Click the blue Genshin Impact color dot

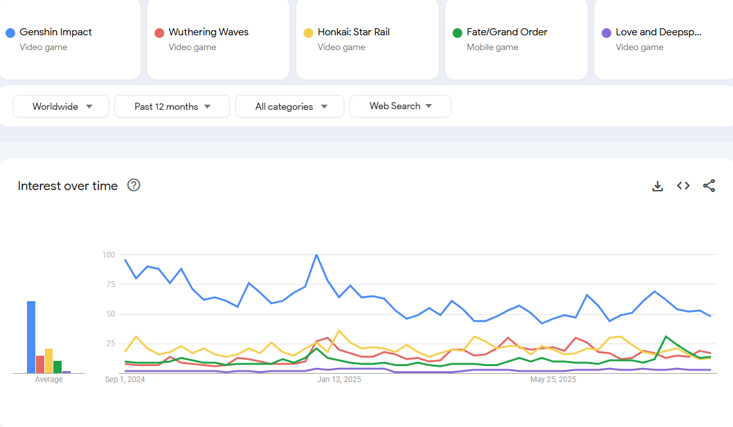(10, 33)
